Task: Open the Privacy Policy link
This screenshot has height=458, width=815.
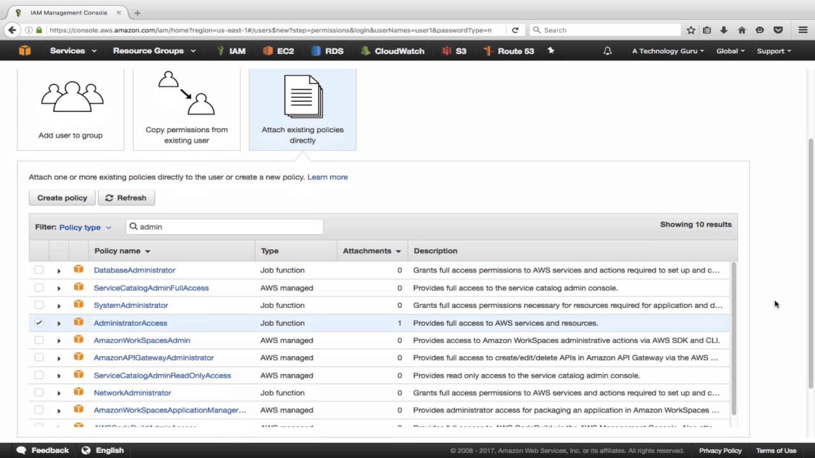Action: 720,450
